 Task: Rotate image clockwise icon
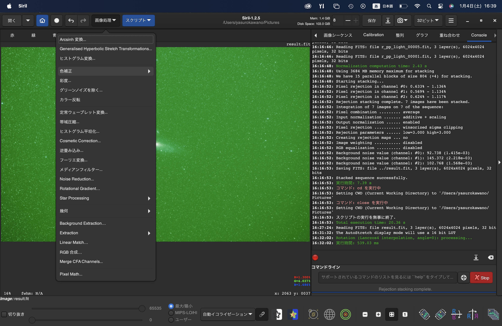coord(440,314)
